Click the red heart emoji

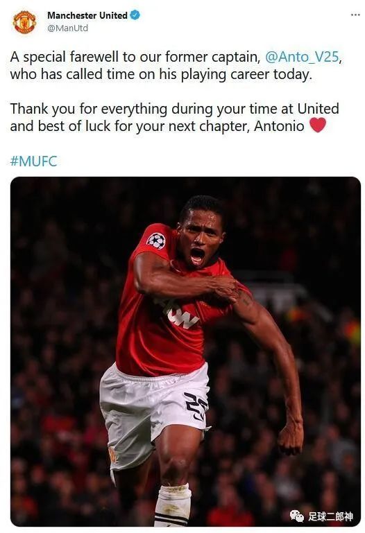click(318, 125)
